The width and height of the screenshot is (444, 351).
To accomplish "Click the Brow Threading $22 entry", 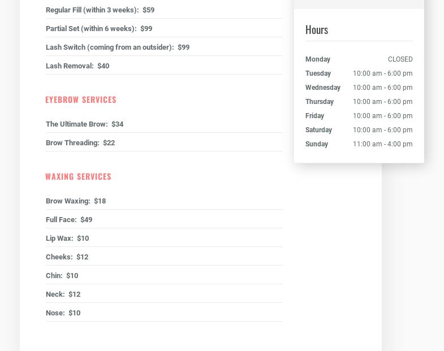I will [80, 143].
